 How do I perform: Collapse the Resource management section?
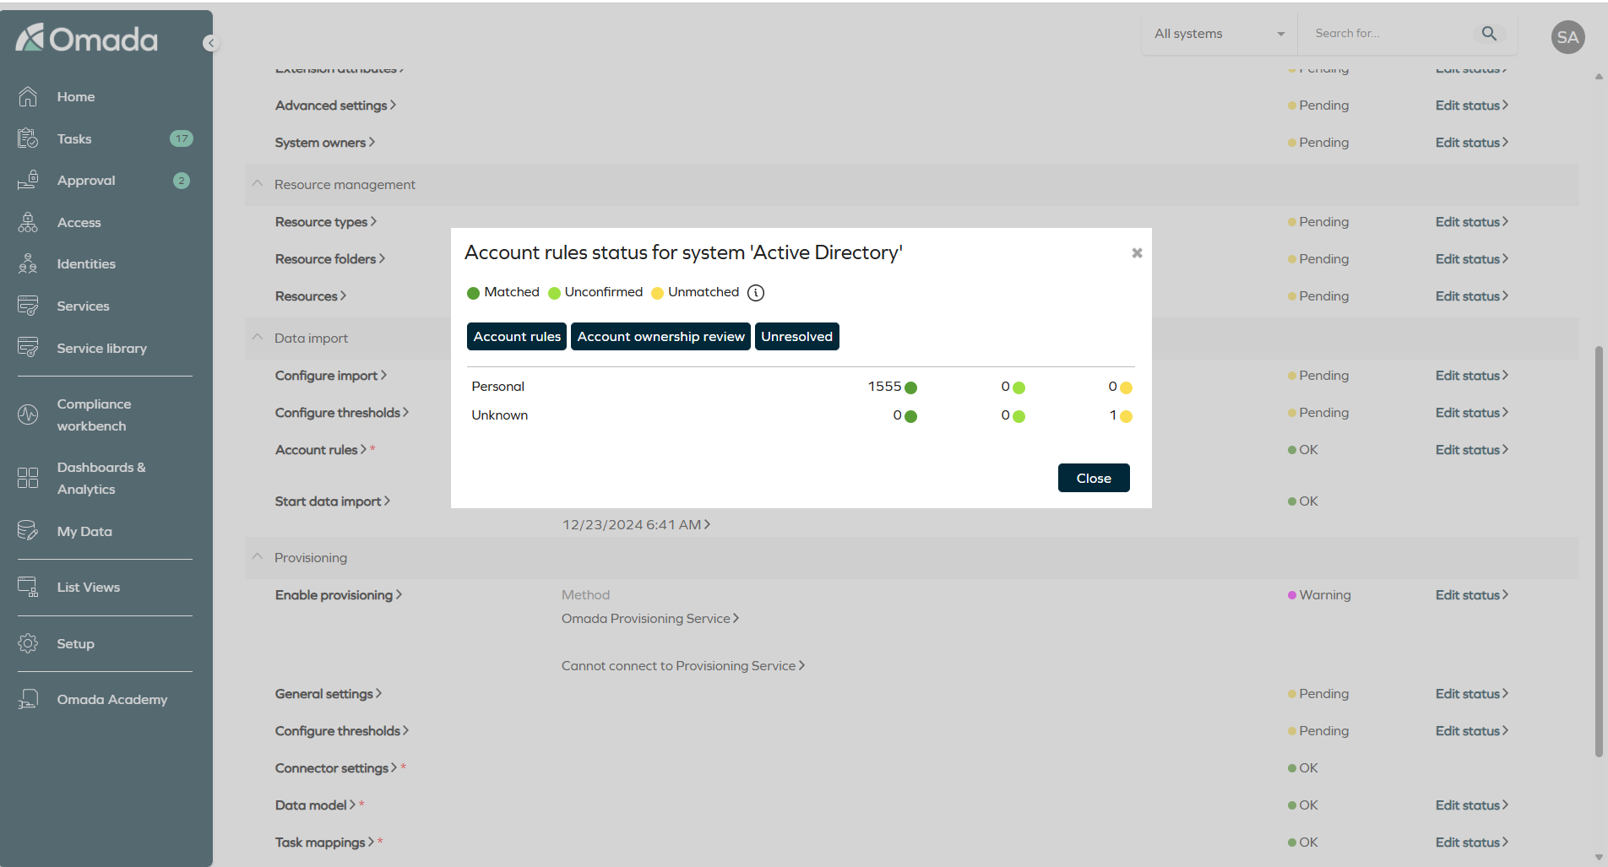point(258,184)
